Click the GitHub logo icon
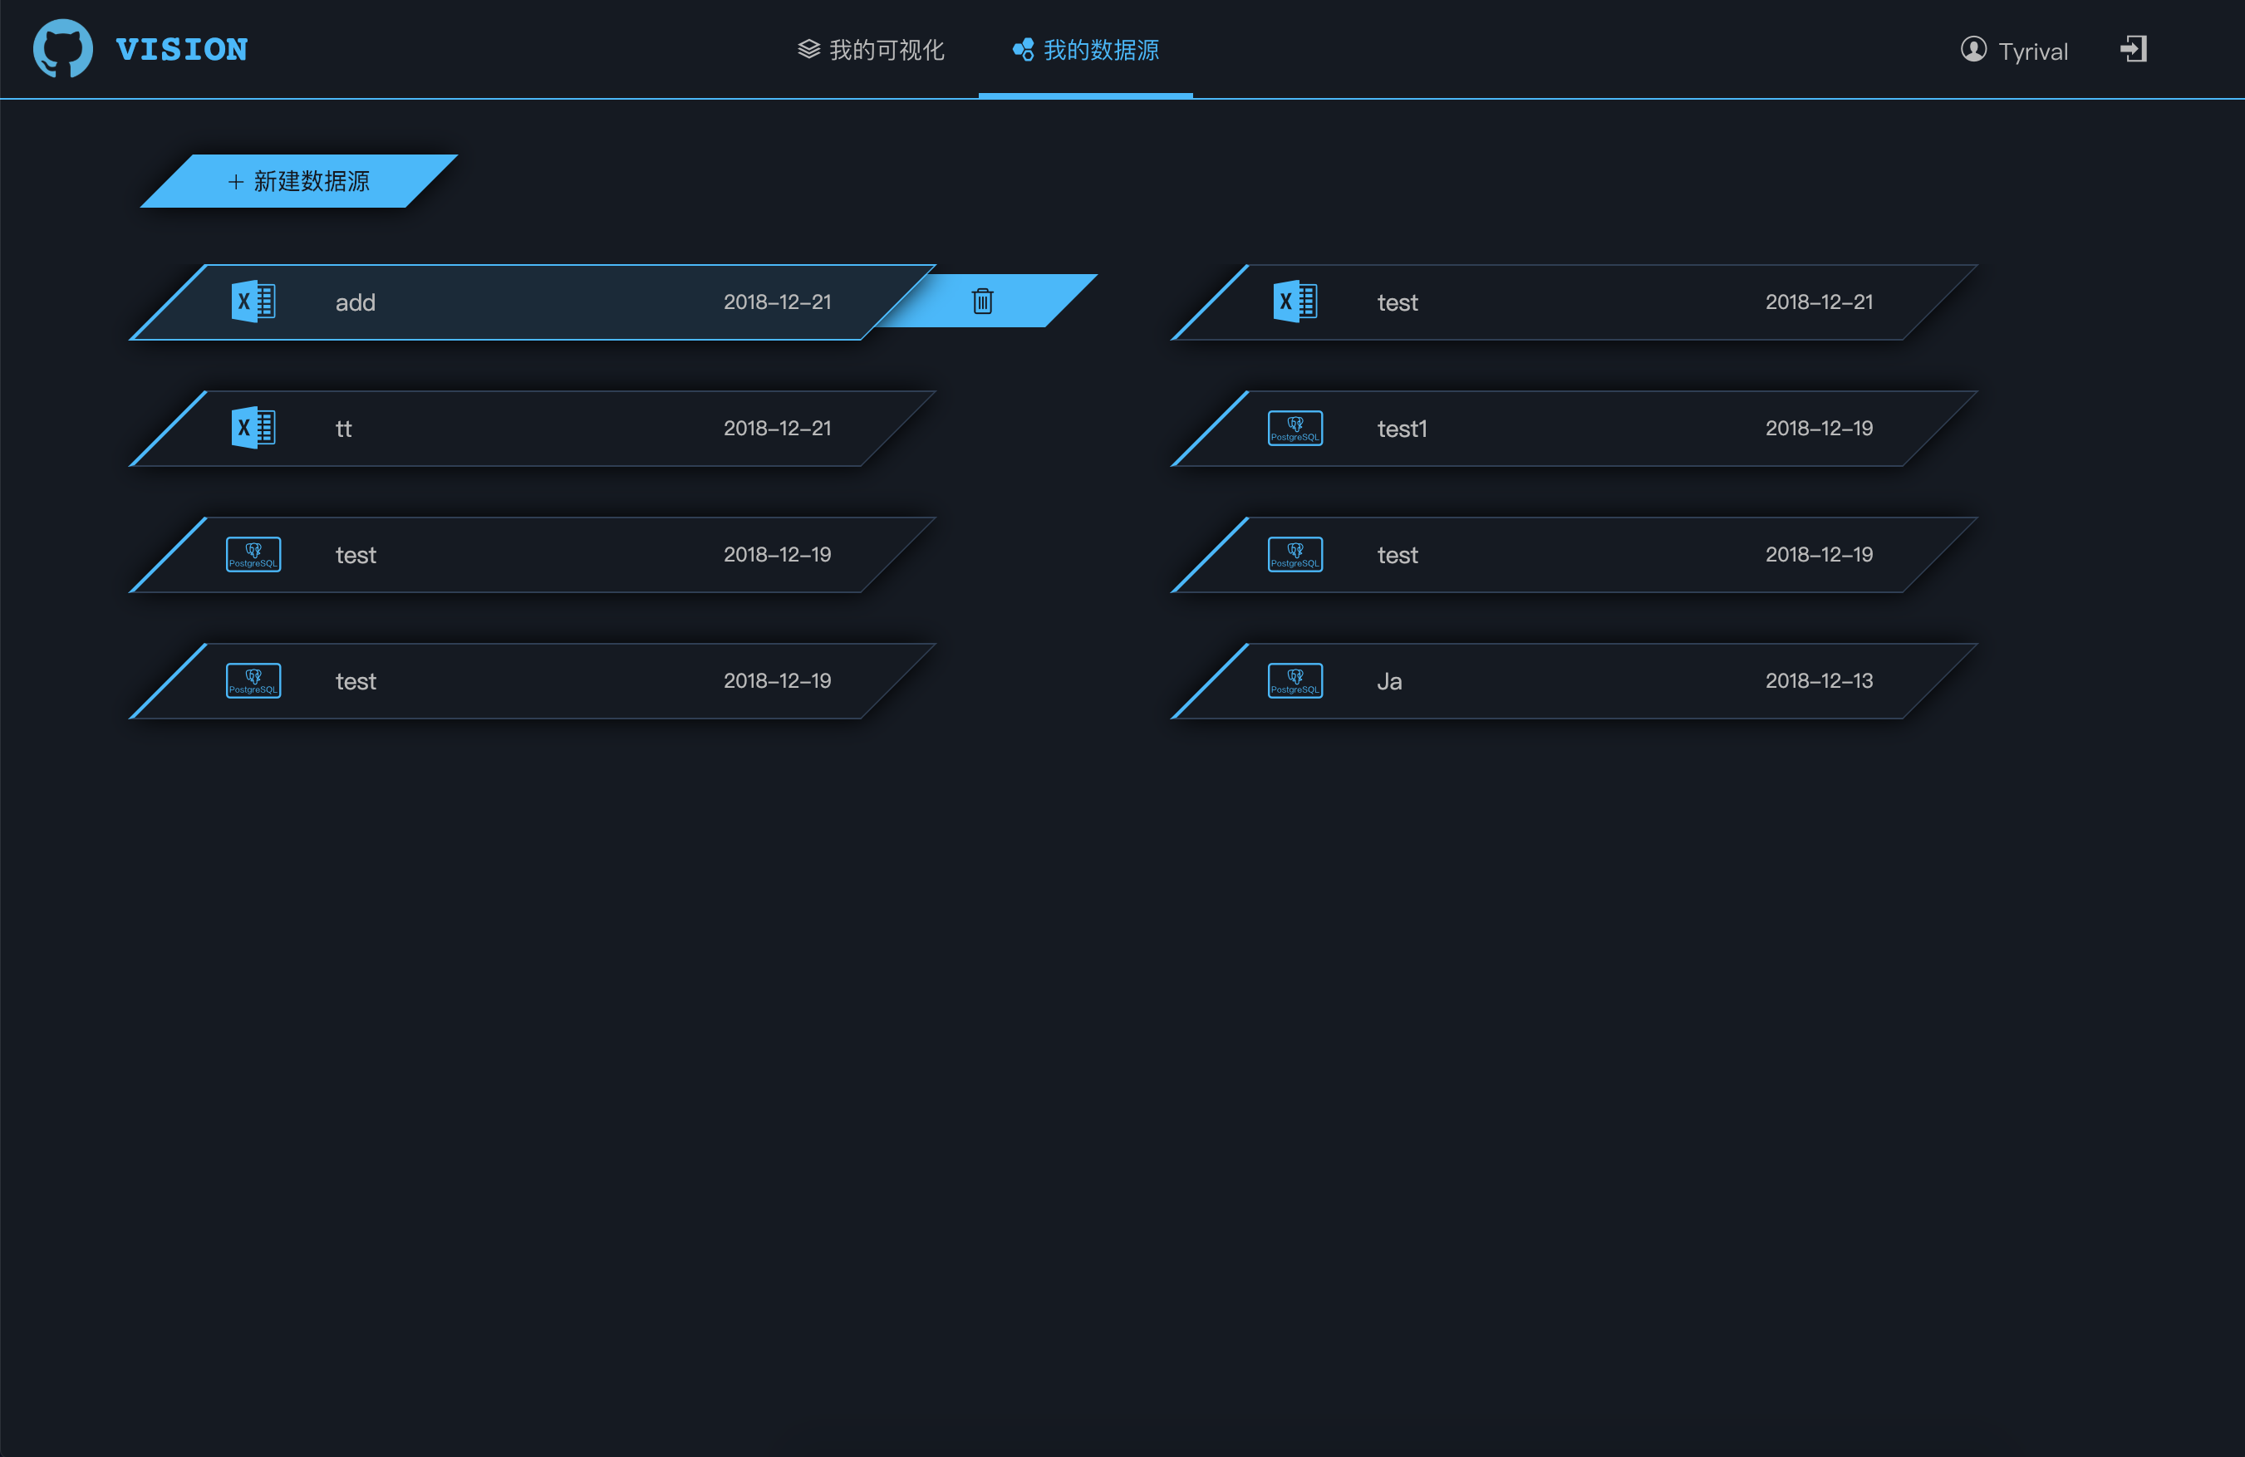The width and height of the screenshot is (2245, 1457). click(x=63, y=48)
